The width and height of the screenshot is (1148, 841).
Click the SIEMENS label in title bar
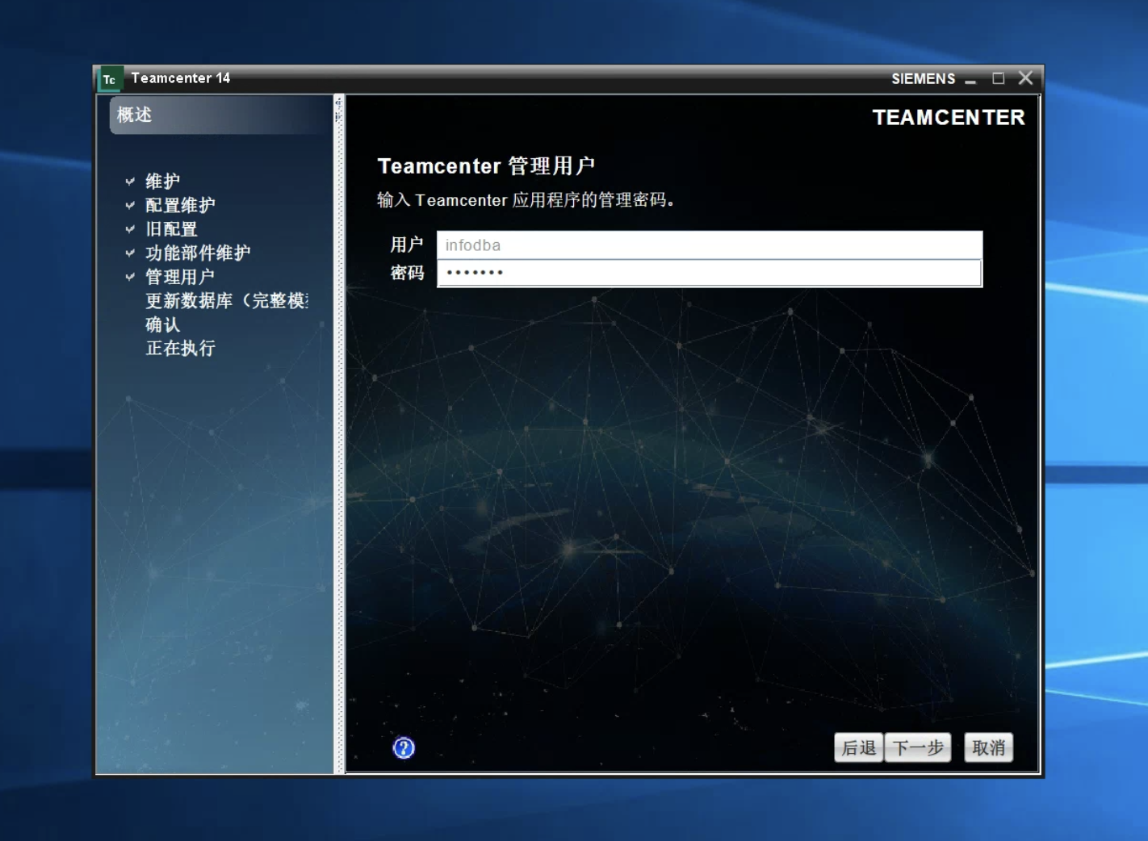pyautogui.click(x=923, y=79)
